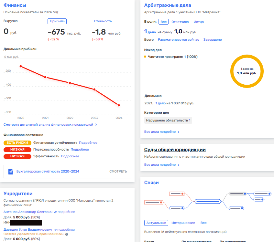274x242 pixels.
Task: Expand 'Смотреть детальный анализ финансовых показателей' arrow
Action: point(96,125)
